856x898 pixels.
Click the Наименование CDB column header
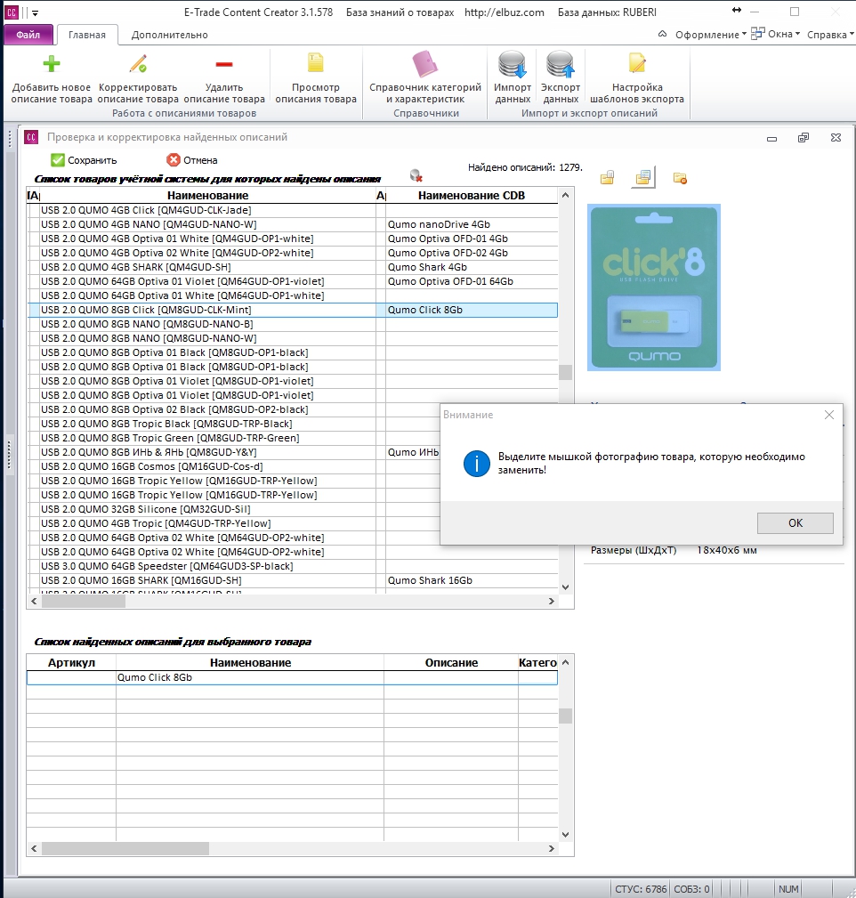click(x=472, y=195)
